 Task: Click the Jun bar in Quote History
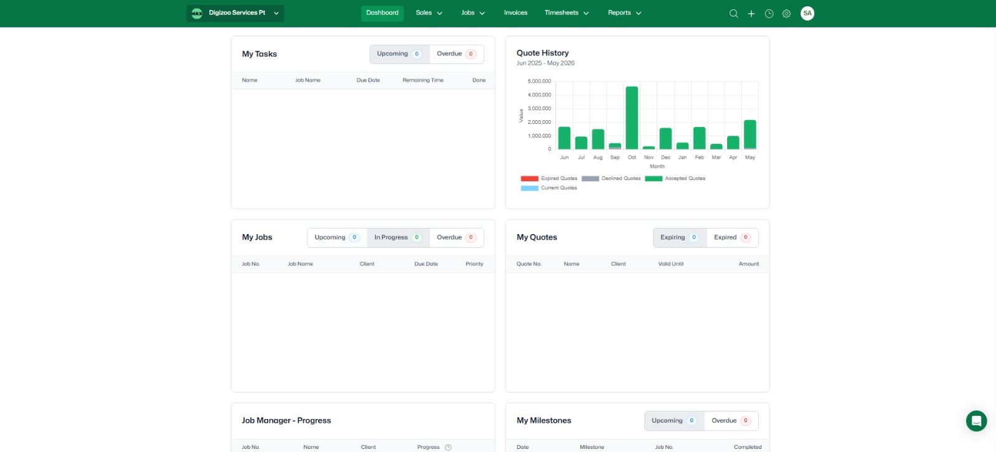coord(564,138)
